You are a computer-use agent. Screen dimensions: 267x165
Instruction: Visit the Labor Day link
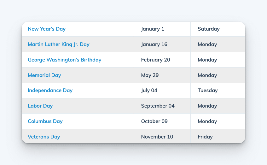point(40,106)
